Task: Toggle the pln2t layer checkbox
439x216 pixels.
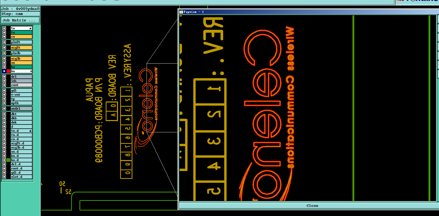Action: pyautogui.click(x=4, y=42)
